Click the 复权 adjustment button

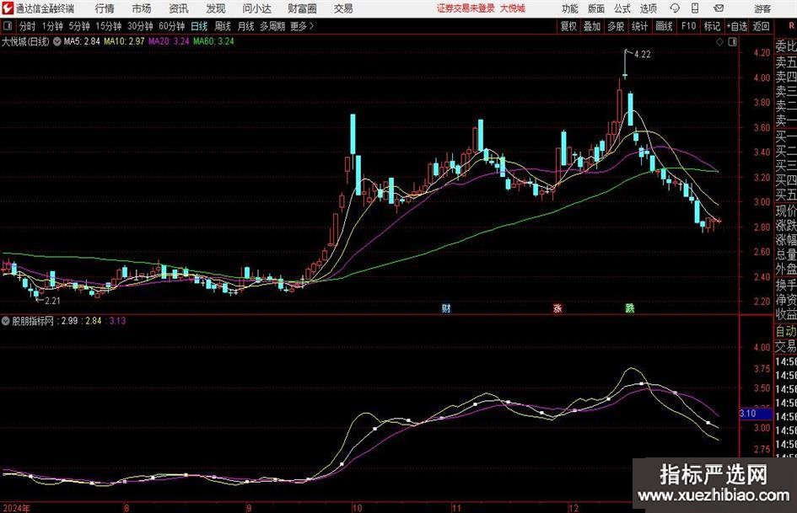pyautogui.click(x=568, y=26)
